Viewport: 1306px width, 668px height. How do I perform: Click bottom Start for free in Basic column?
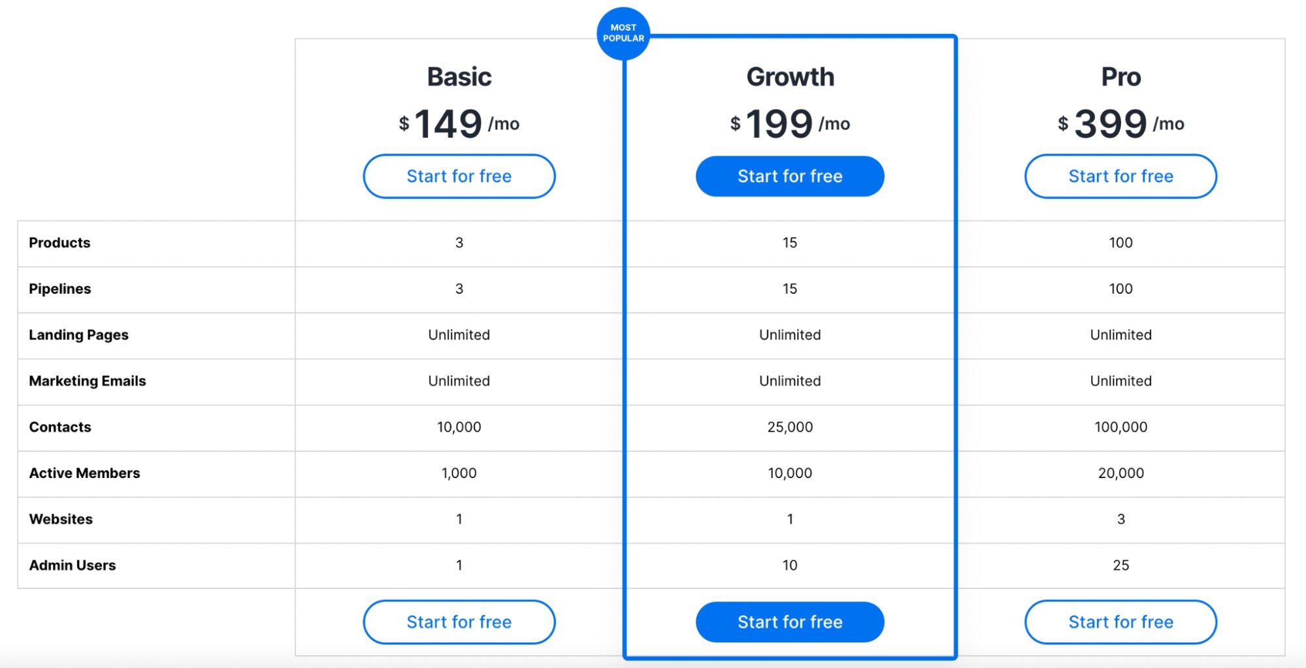tap(459, 622)
